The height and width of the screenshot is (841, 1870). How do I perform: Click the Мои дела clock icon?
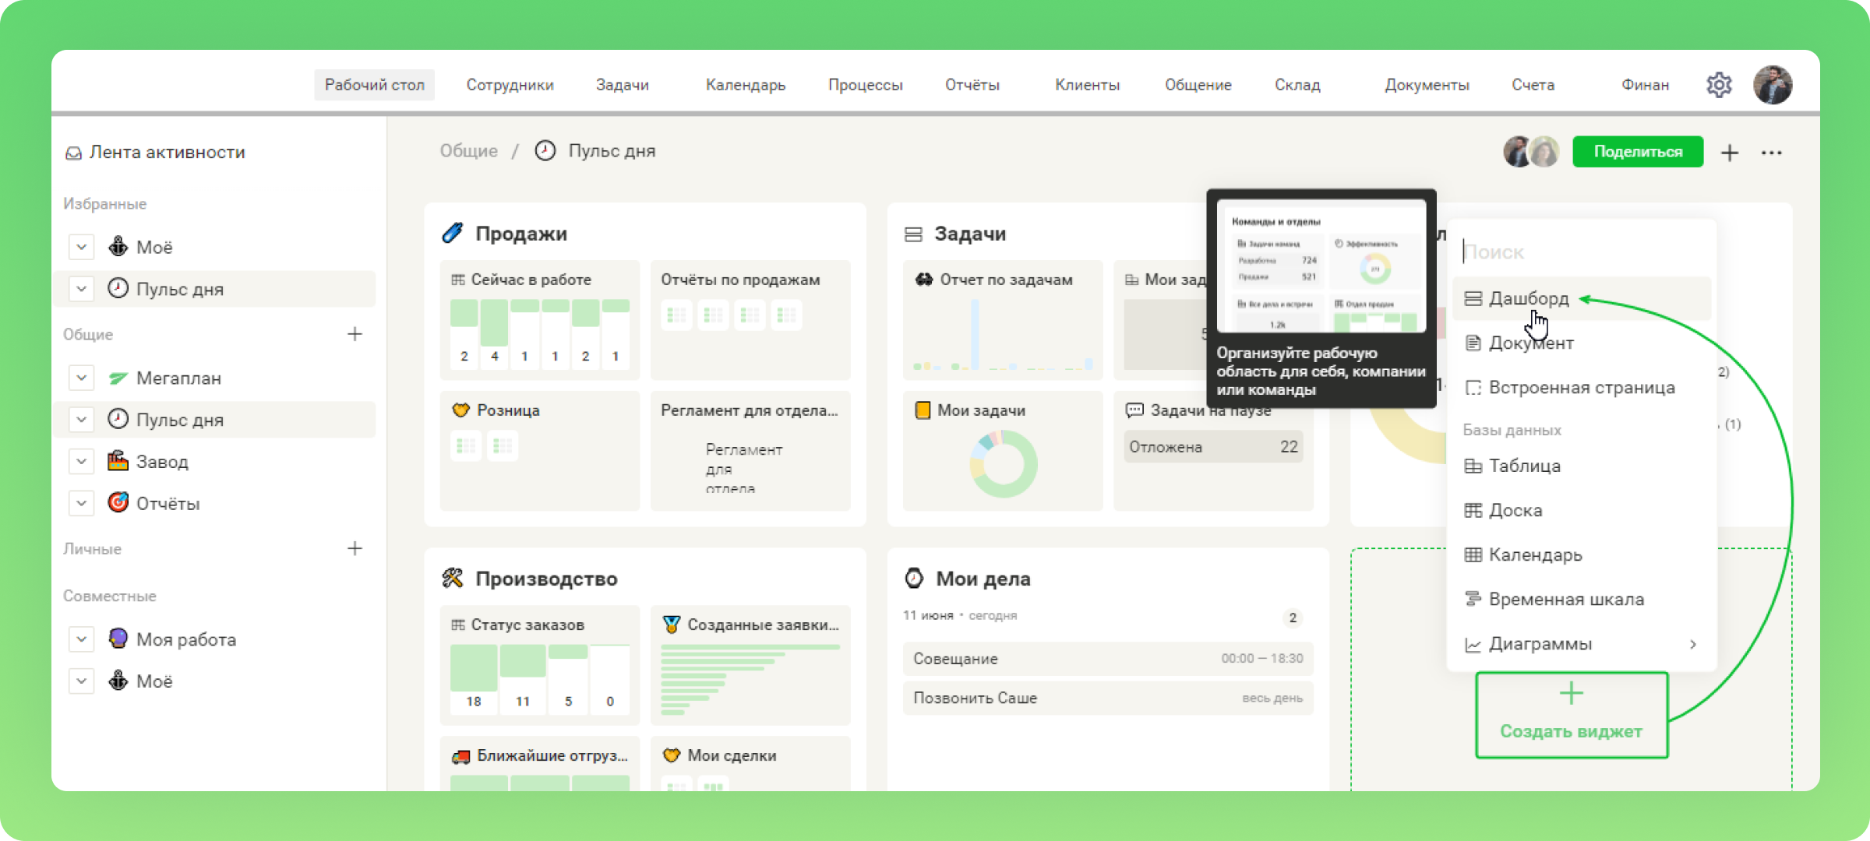[914, 578]
